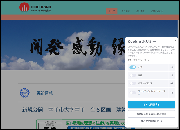Expand details arrow for パフォーマンス row
The image size is (180, 130).
172,83
